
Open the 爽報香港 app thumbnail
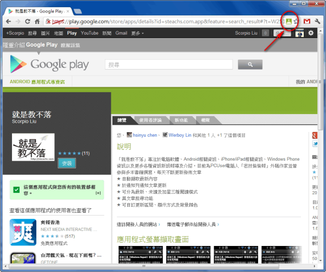(x=21, y=232)
